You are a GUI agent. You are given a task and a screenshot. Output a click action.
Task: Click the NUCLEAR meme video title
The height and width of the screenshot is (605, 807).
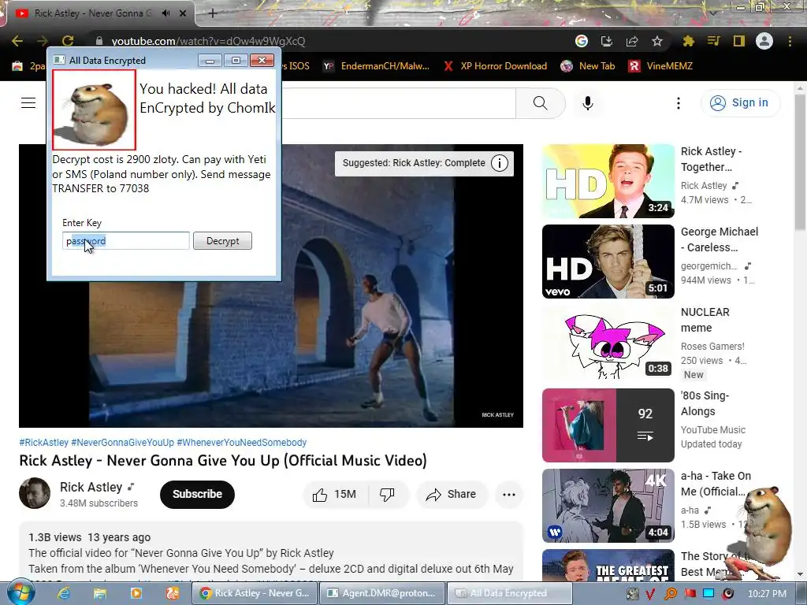tap(704, 320)
